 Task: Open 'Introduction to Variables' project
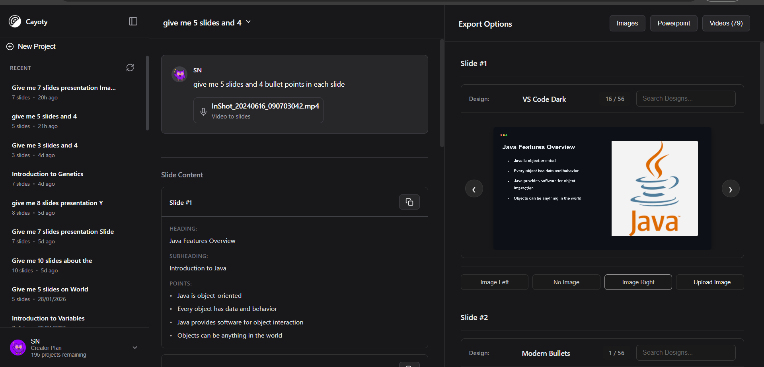48,318
